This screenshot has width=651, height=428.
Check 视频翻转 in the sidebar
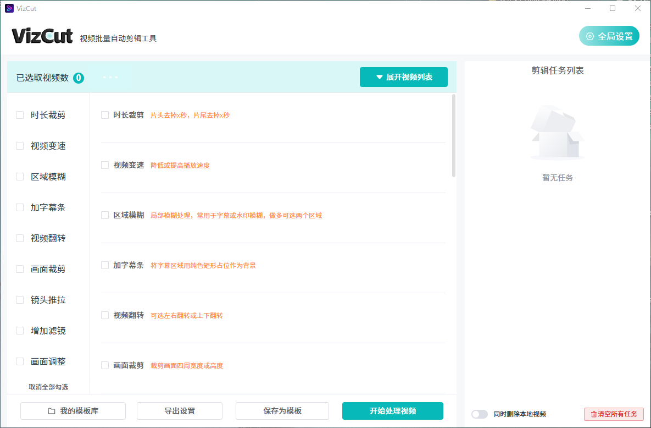[x=20, y=238]
